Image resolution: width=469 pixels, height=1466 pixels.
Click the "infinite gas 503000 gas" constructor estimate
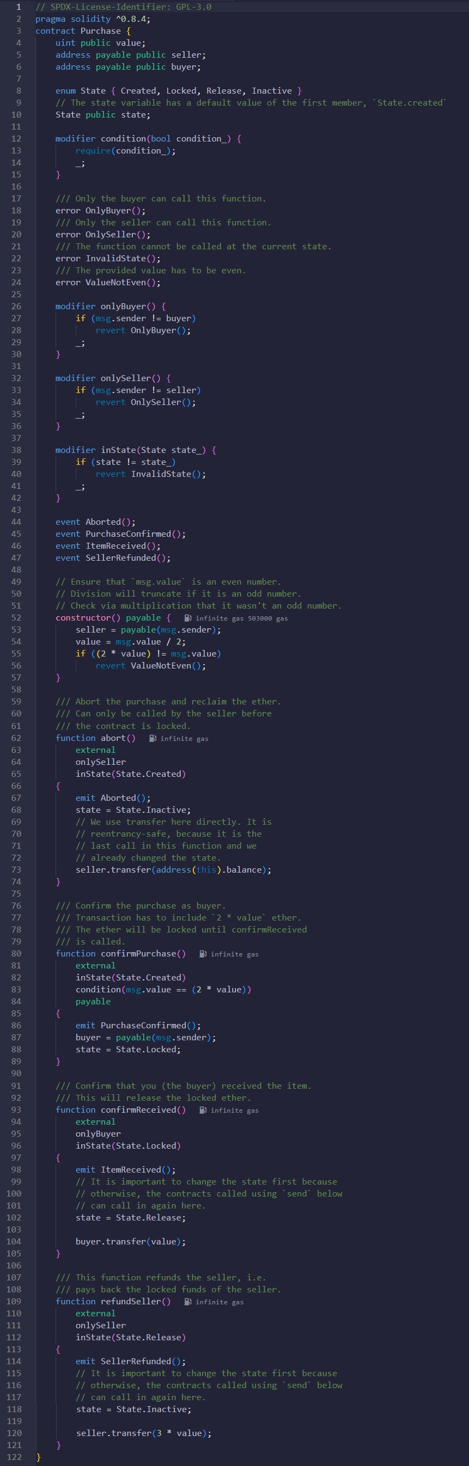click(x=241, y=618)
